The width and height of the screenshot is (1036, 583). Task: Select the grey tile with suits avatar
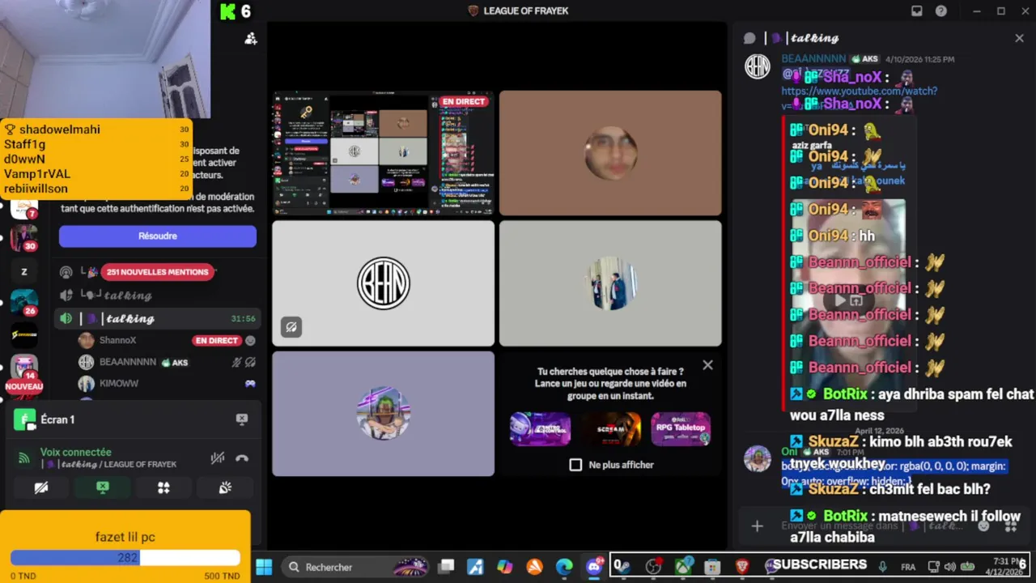tap(610, 283)
